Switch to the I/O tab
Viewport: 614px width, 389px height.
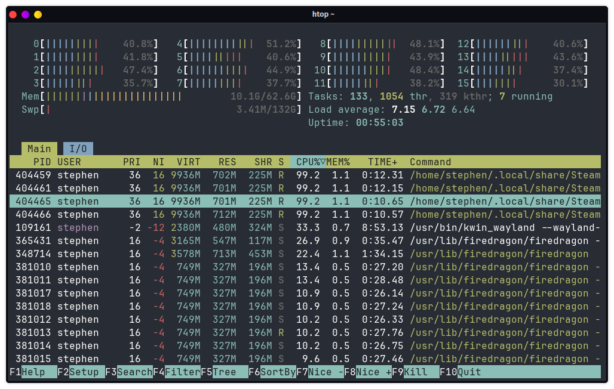coord(78,149)
